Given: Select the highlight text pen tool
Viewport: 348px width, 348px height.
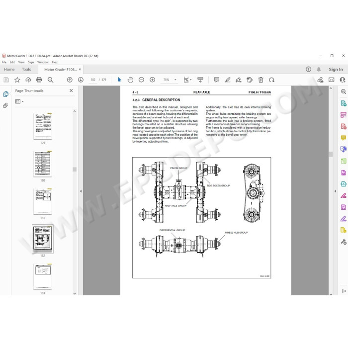Looking at the screenshot, I should (228, 80).
